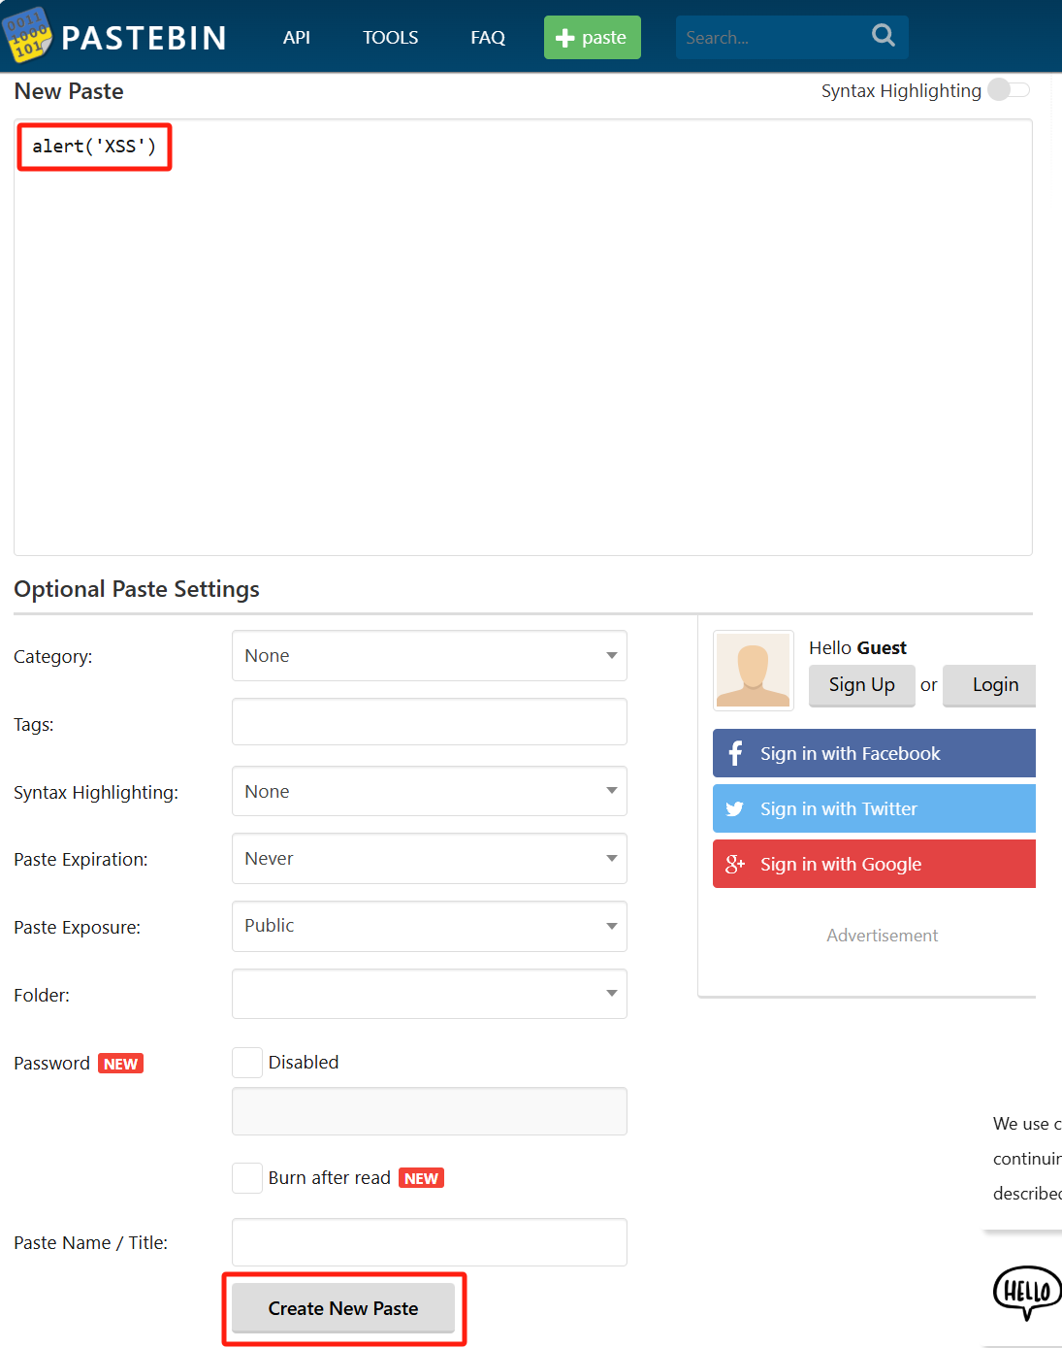Open the Paste Exposure dropdown

429,926
